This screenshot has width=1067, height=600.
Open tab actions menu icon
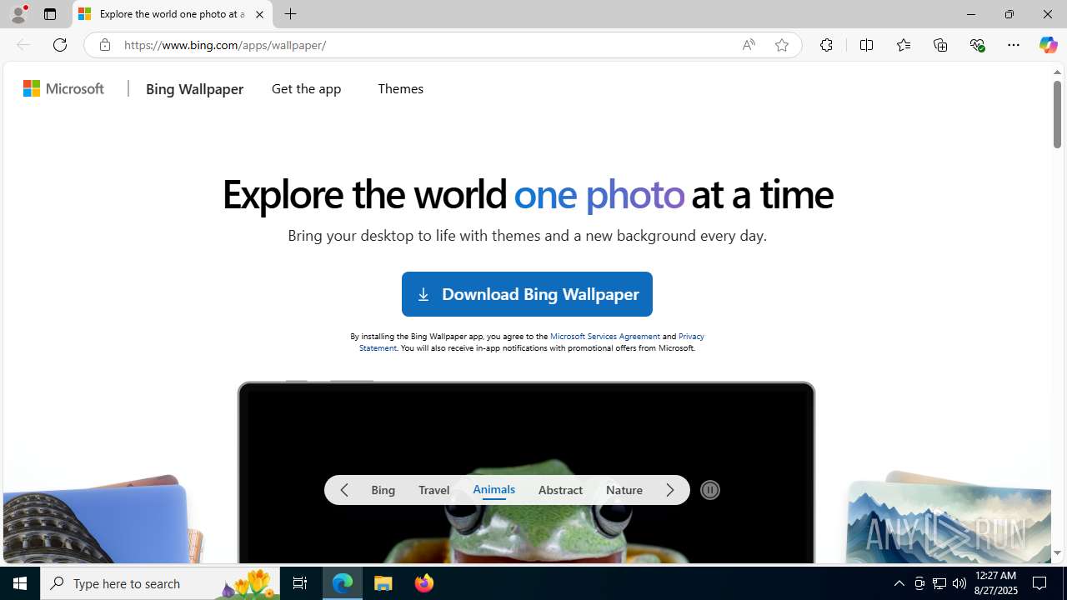50,14
